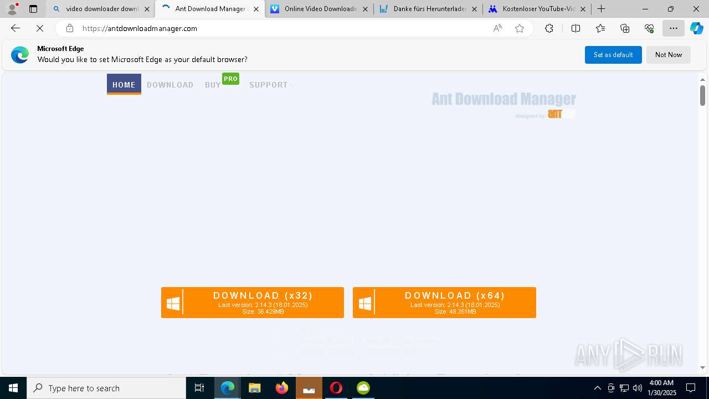Viewport: 709px width, 399px height.
Task: Click the page scrollbar thumb
Action: point(702,95)
